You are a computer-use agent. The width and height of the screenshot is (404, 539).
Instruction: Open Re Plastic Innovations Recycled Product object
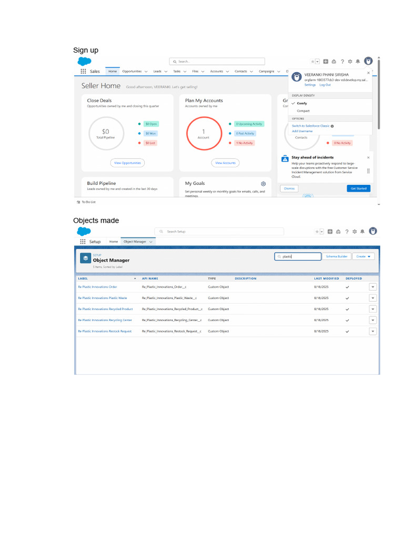pyautogui.click(x=105, y=309)
